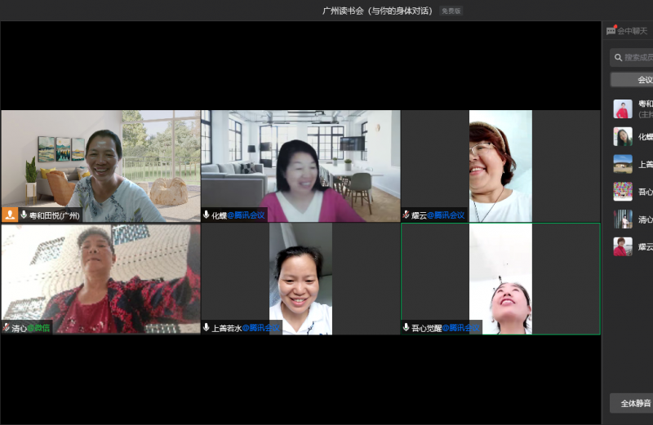This screenshot has width=653, height=425.
Task: Click microphone icon next to 粤和田悦(广州)
Action: 24,215
